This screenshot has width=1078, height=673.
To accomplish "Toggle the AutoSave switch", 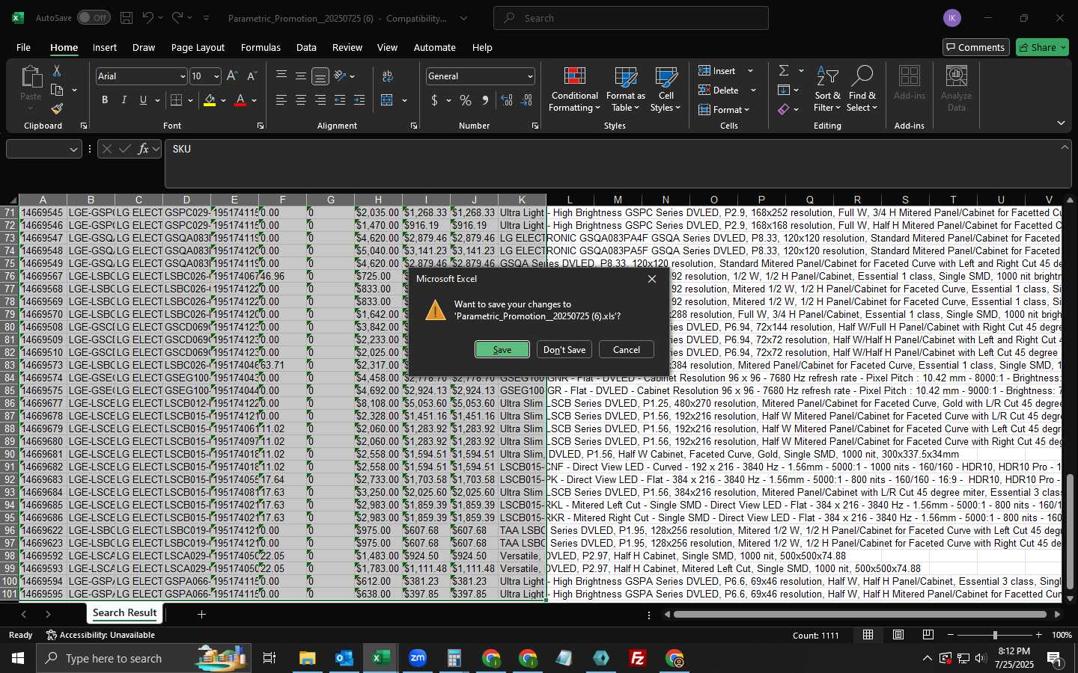I will tap(94, 18).
